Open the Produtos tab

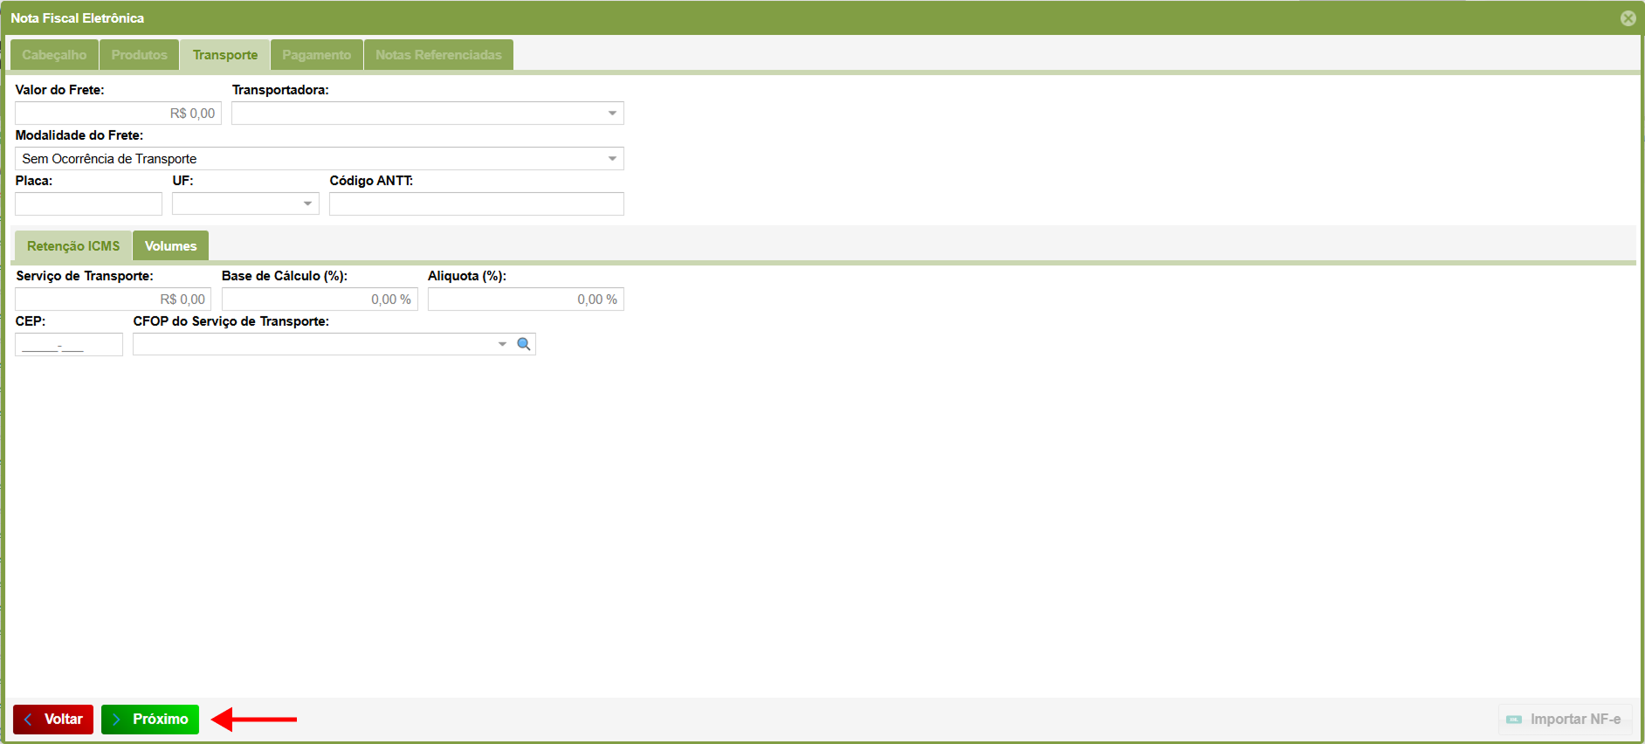[139, 55]
